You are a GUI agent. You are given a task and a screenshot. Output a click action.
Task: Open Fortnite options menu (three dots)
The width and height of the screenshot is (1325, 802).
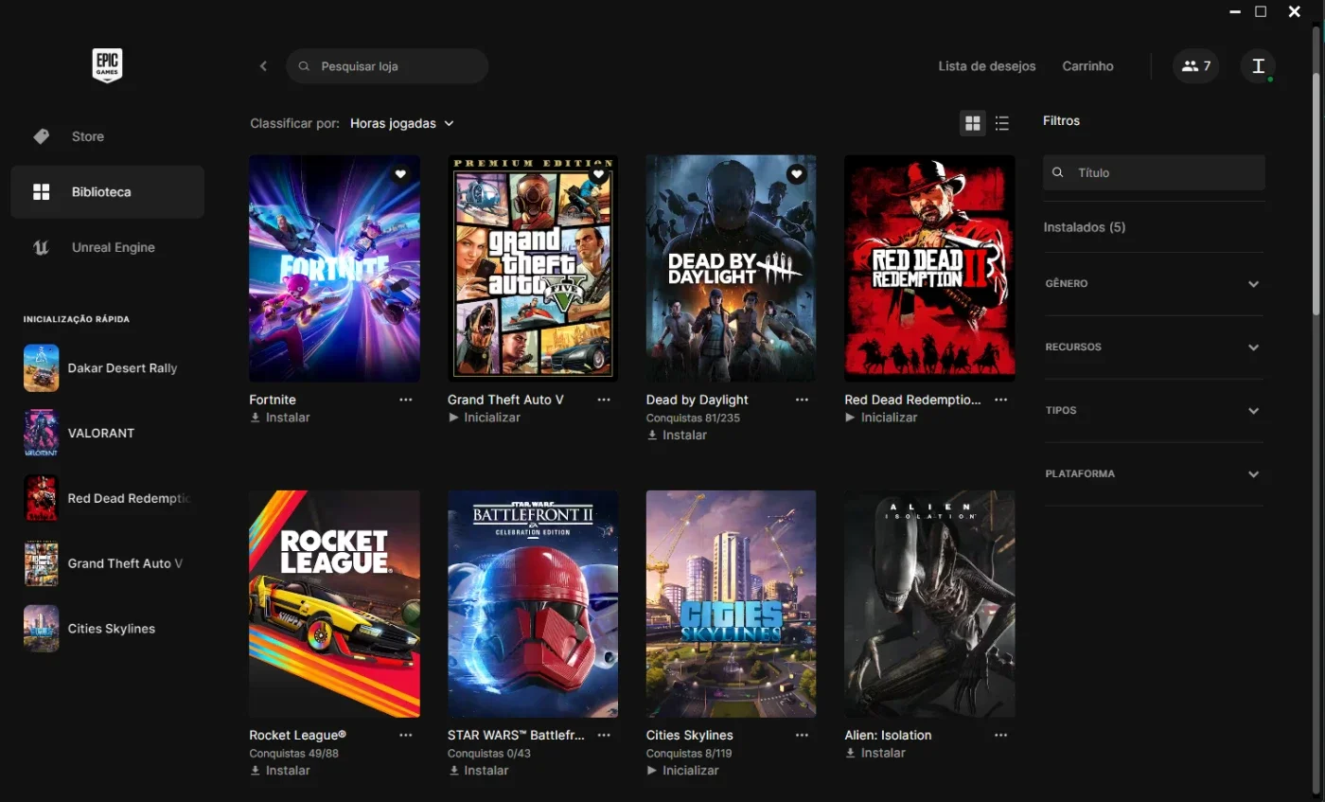click(x=406, y=400)
